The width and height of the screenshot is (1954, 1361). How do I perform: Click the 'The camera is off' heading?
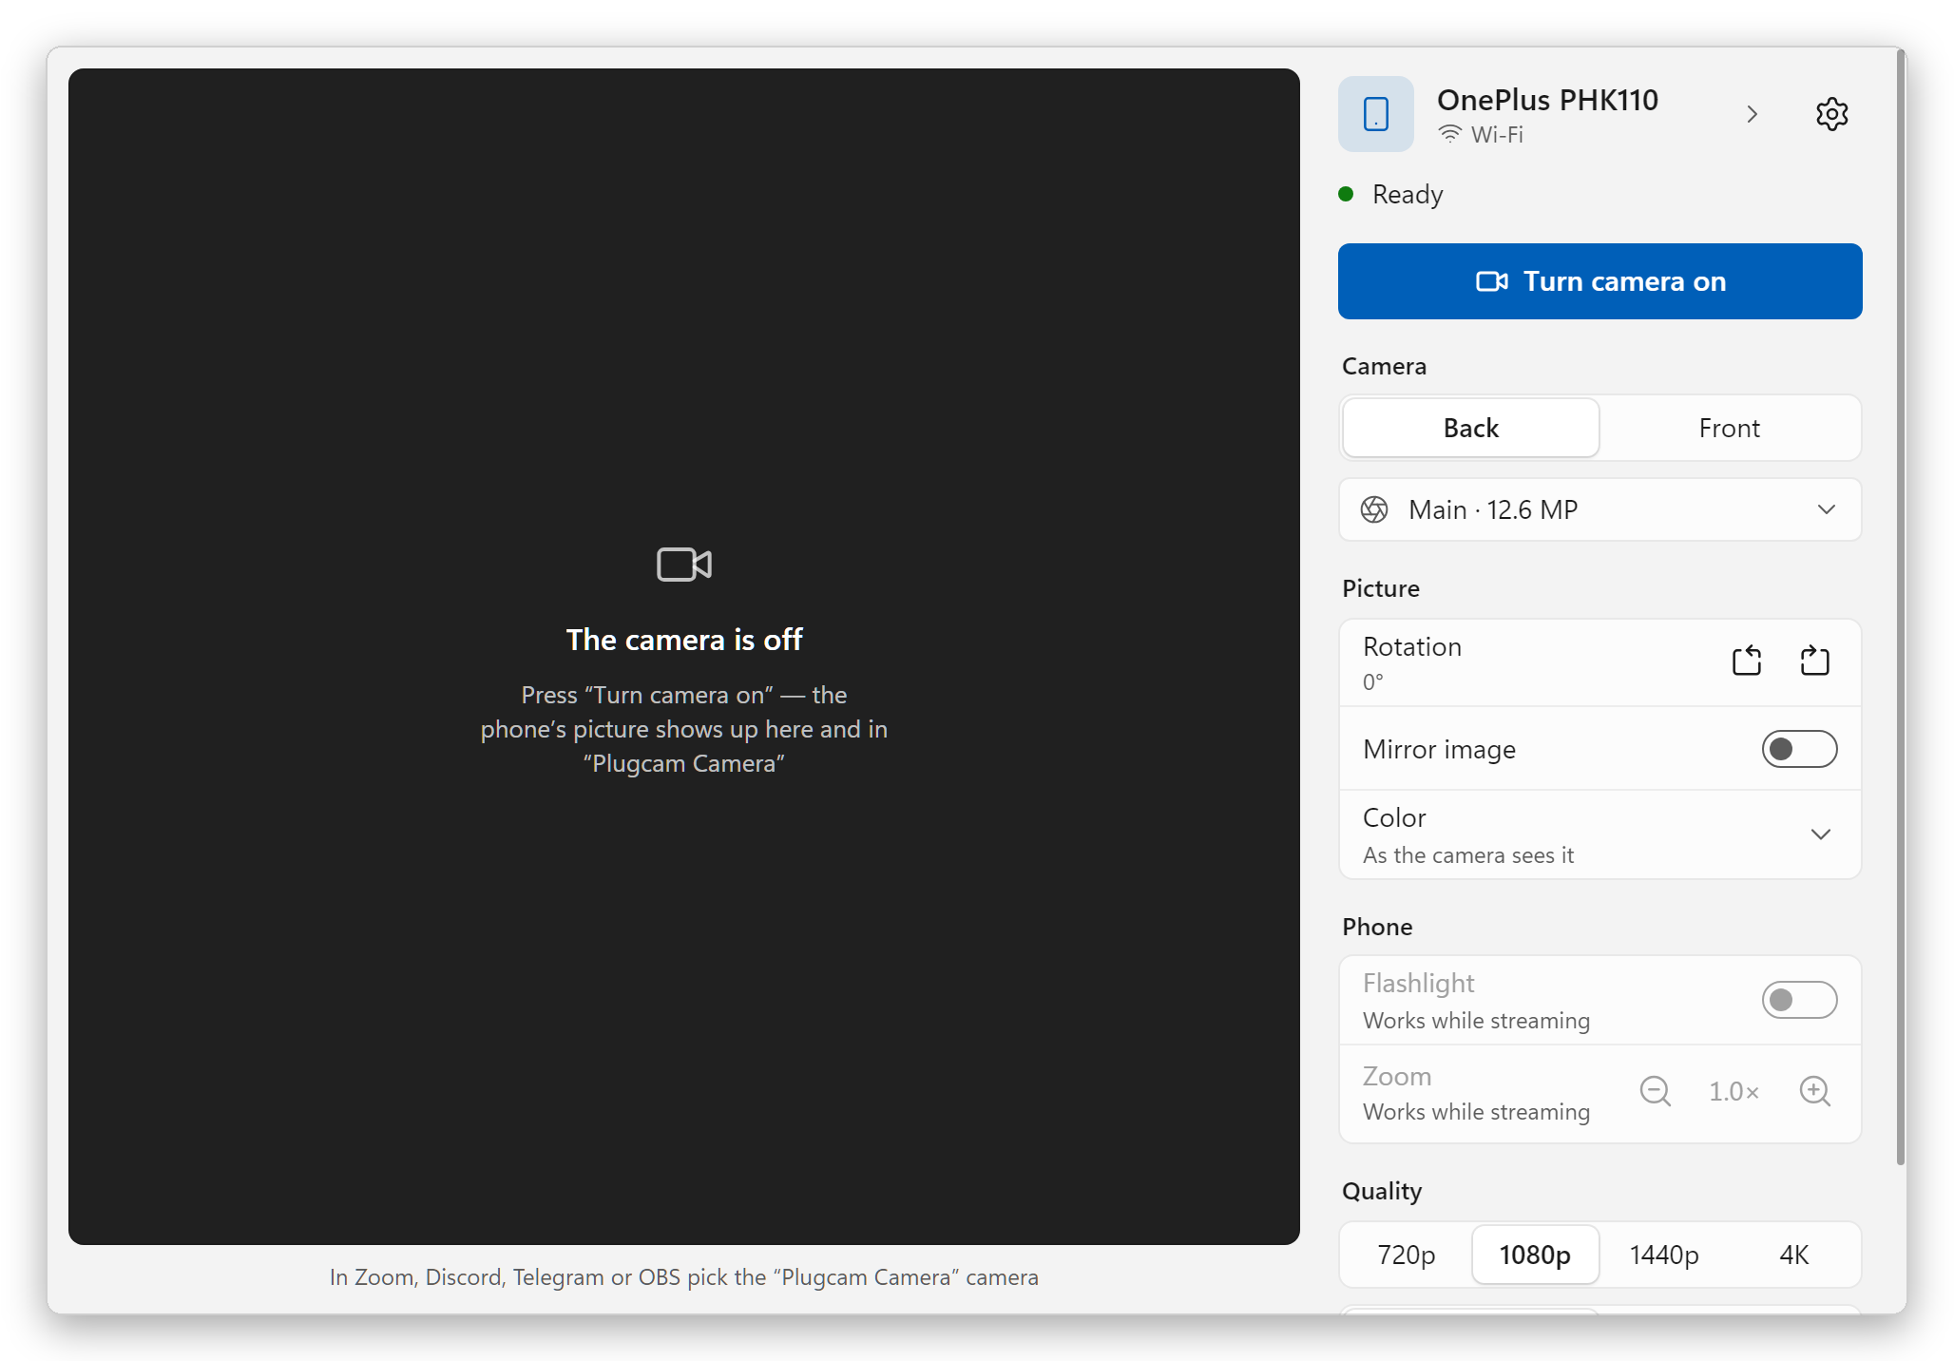point(684,640)
